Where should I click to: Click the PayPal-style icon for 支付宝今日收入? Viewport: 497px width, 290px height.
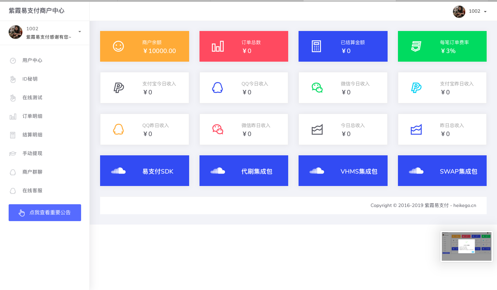coord(119,88)
